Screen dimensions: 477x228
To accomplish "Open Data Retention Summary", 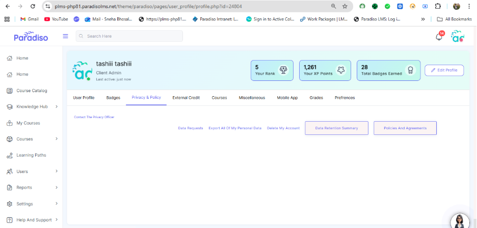I will coord(336,128).
